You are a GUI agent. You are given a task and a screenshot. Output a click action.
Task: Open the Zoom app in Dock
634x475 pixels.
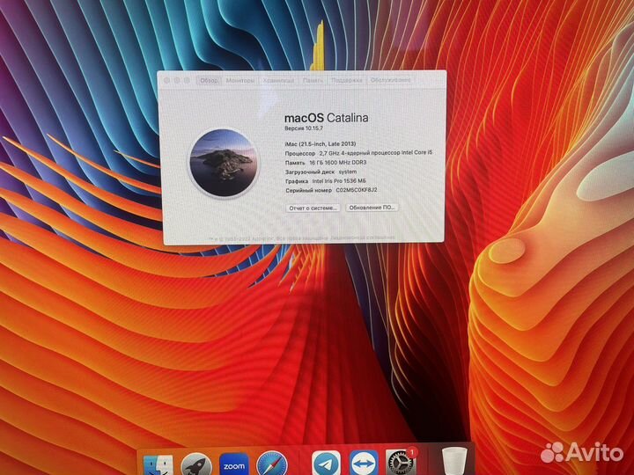point(234,464)
